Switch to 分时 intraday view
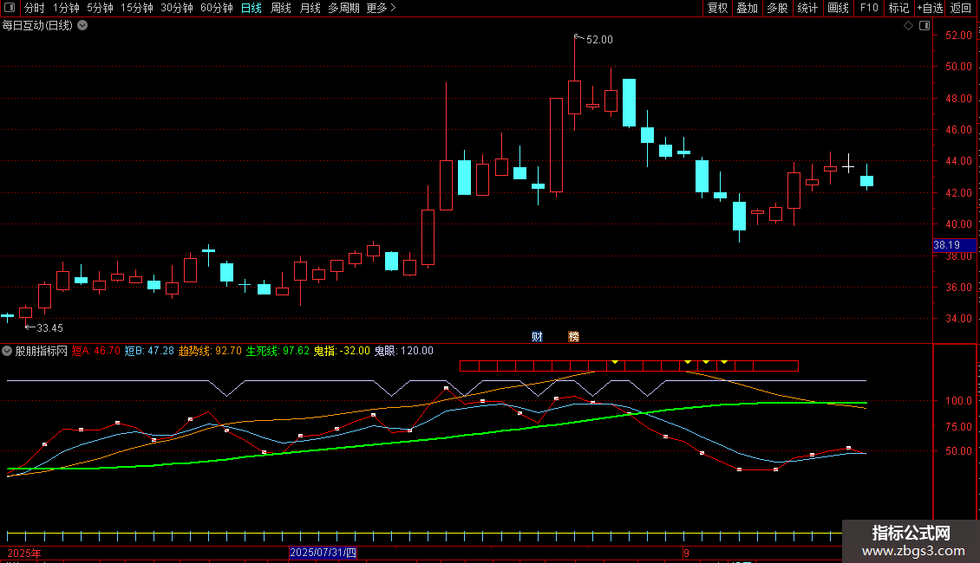The width and height of the screenshot is (980, 563). [35, 8]
